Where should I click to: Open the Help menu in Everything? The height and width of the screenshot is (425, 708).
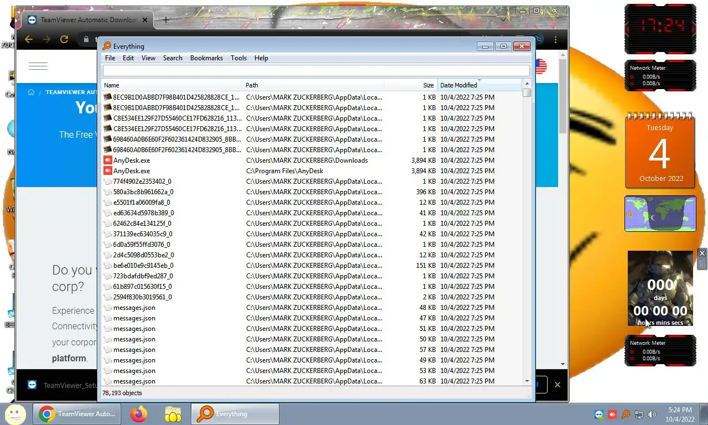[x=261, y=58]
